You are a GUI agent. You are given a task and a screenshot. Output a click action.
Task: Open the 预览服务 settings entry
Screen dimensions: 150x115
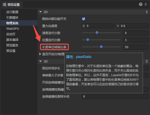(x=12, y=45)
